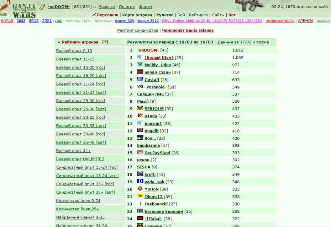Viewport: 331px width, 227px height.
Task: Switch to results for 10/03 to 16/03
Action: (170, 42)
